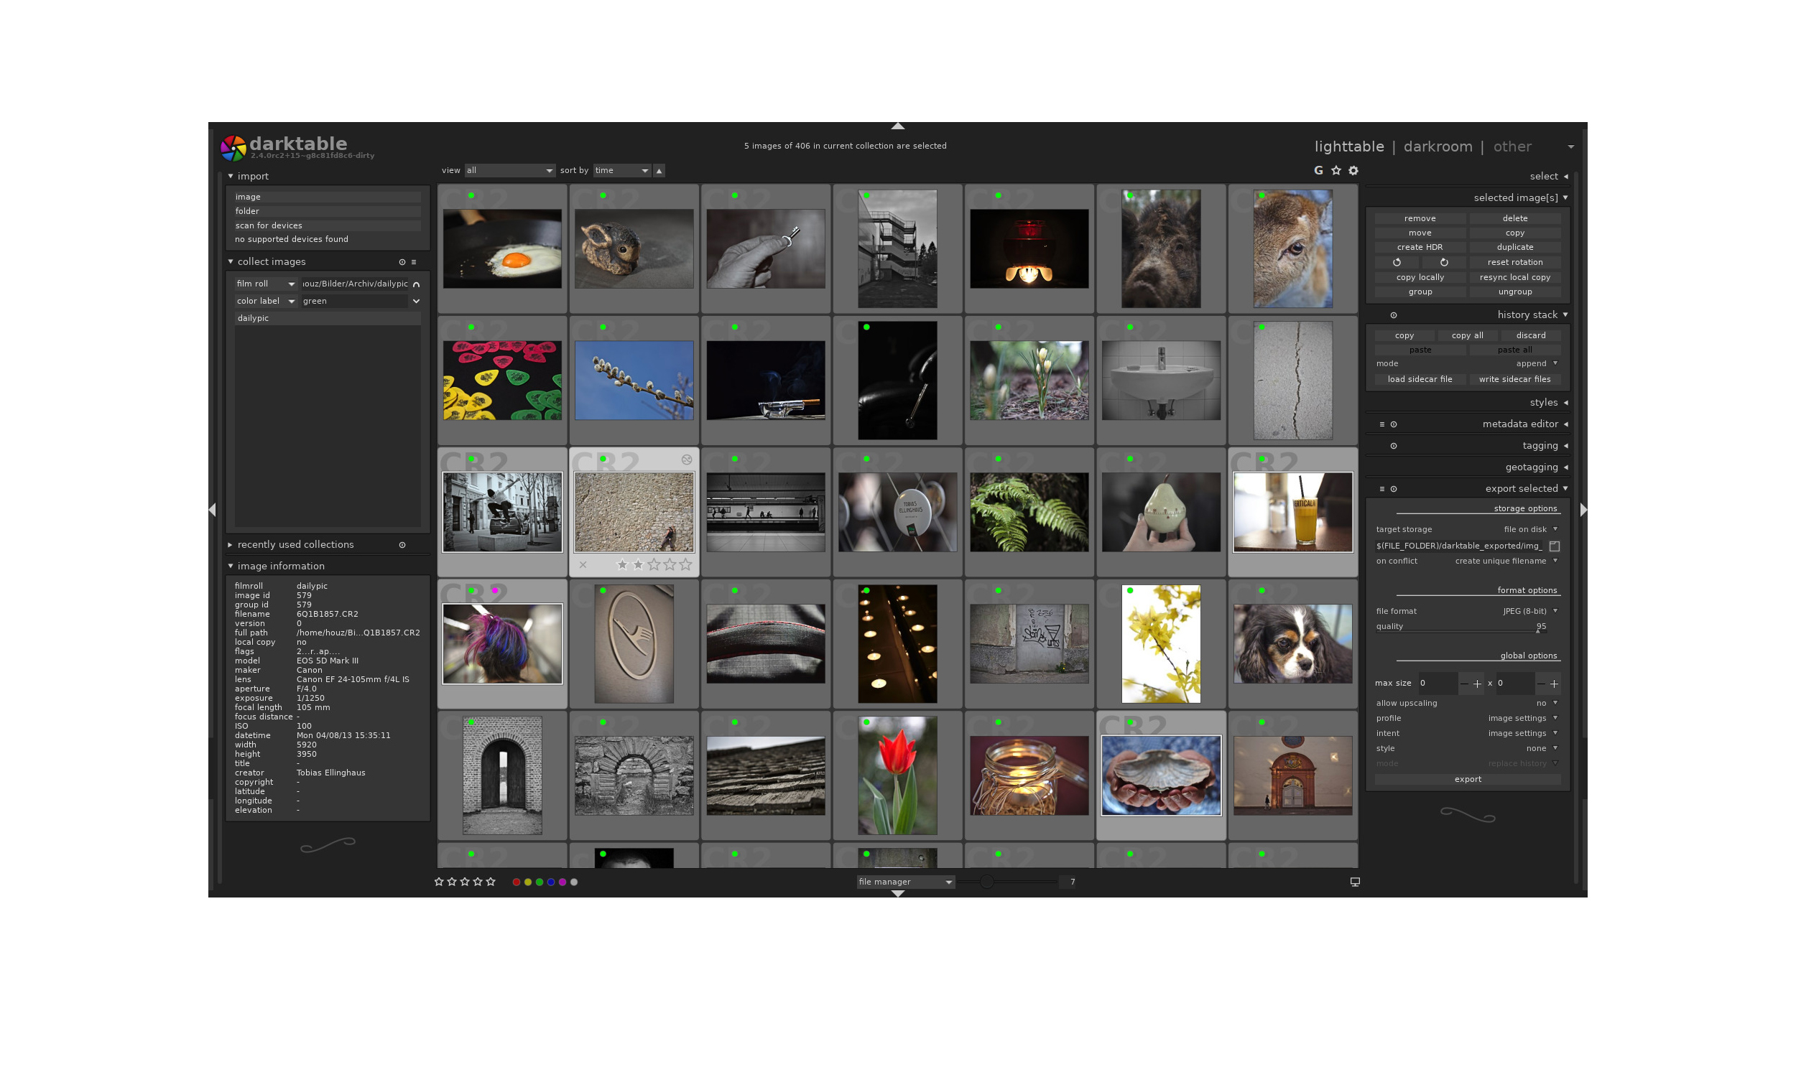
Task: Open export selected presets menu icon
Action: pyautogui.click(x=1381, y=489)
